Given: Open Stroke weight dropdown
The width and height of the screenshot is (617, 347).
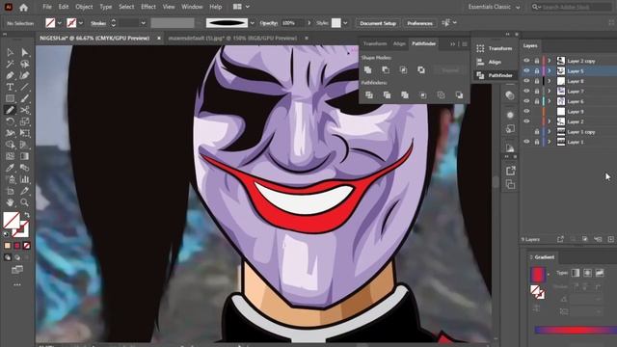Looking at the screenshot, I should coord(144,23).
